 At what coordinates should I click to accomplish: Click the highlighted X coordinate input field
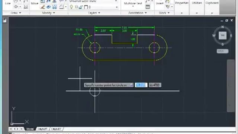pyautogui.click(x=141, y=85)
